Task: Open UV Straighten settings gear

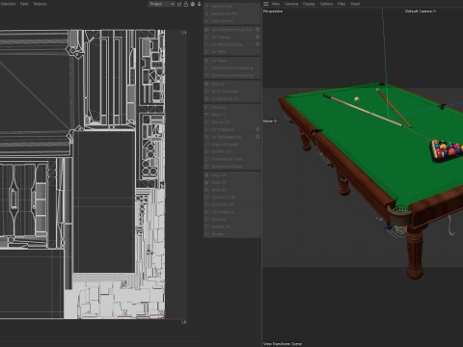Action: (258, 129)
